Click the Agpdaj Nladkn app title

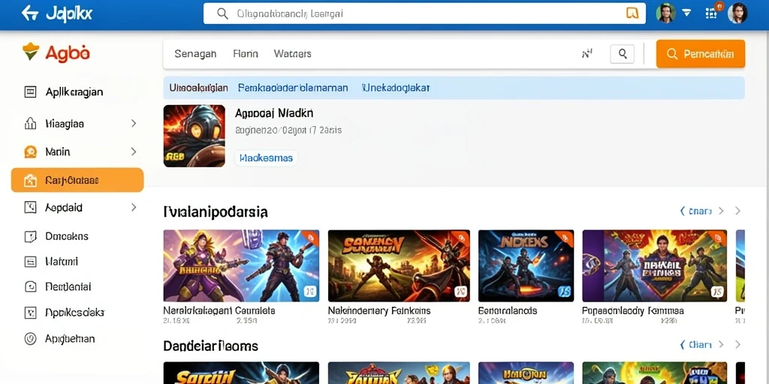pyautogui.click(x=274, y=113)
